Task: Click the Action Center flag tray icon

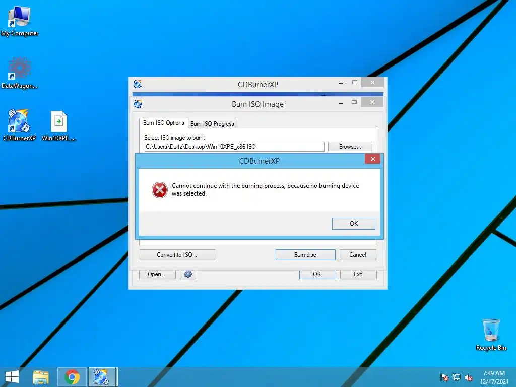Action: click(444, 377)
